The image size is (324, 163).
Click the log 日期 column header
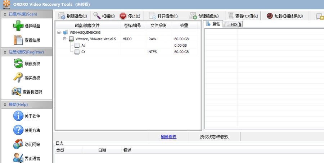point(102,150)
